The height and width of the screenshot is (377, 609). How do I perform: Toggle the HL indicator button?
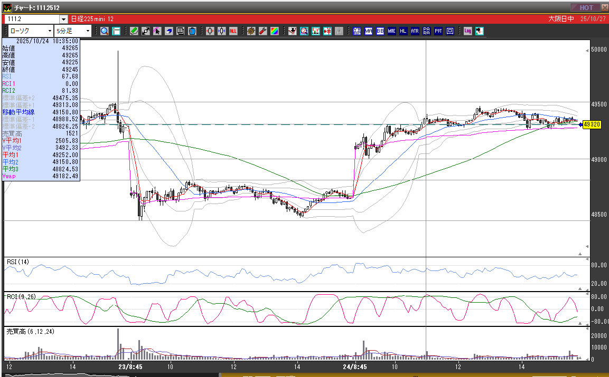[x=404, y=31]
